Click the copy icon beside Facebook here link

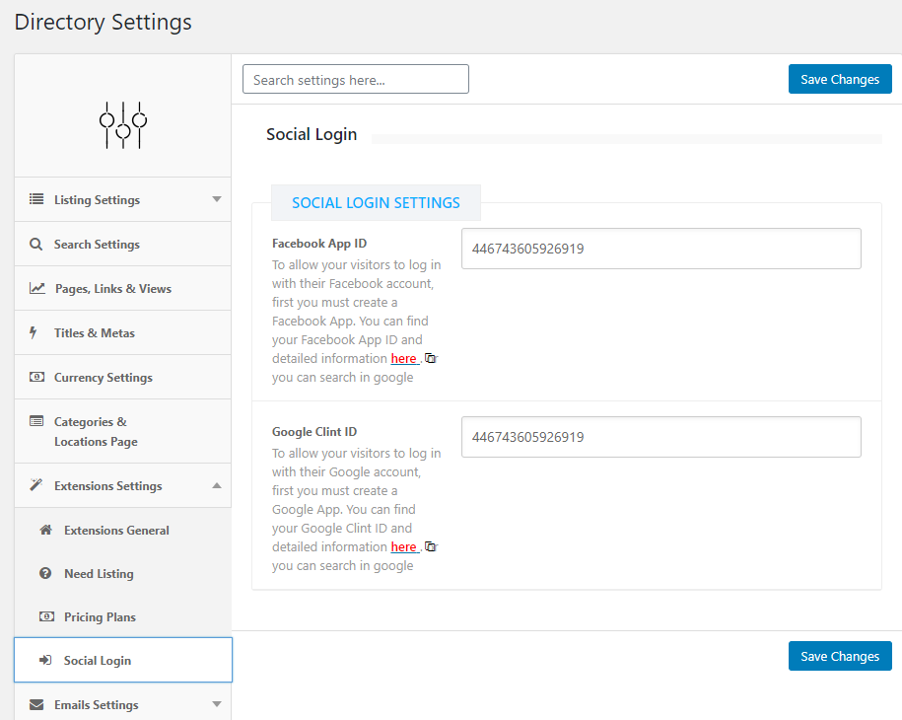tap(430, 359)
